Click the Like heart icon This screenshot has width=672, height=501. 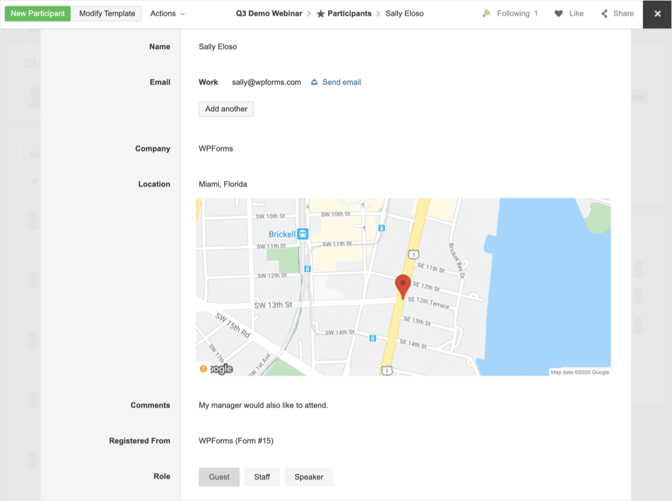[x=558, y=13]
